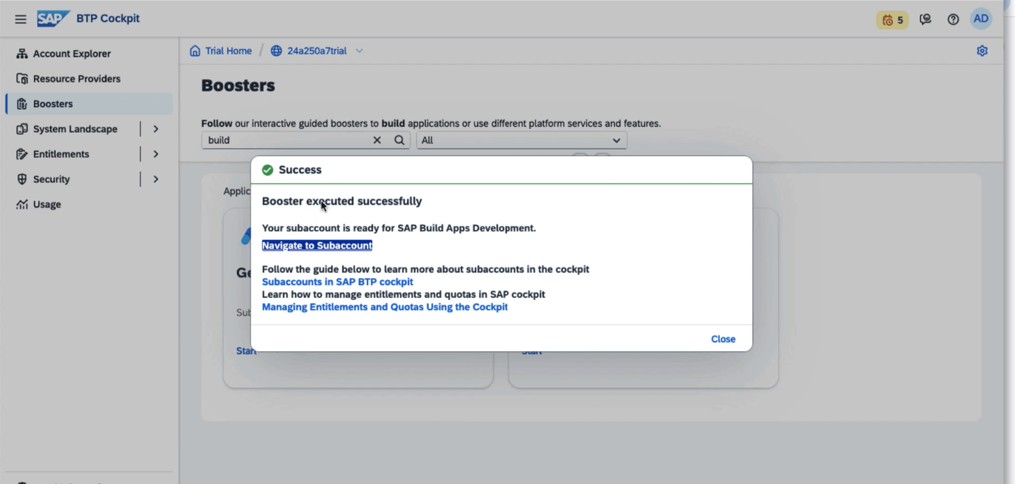Click the Boosters sidebar icon
Viewport: 1015px width, 484px height.
[x=22, y=104]
